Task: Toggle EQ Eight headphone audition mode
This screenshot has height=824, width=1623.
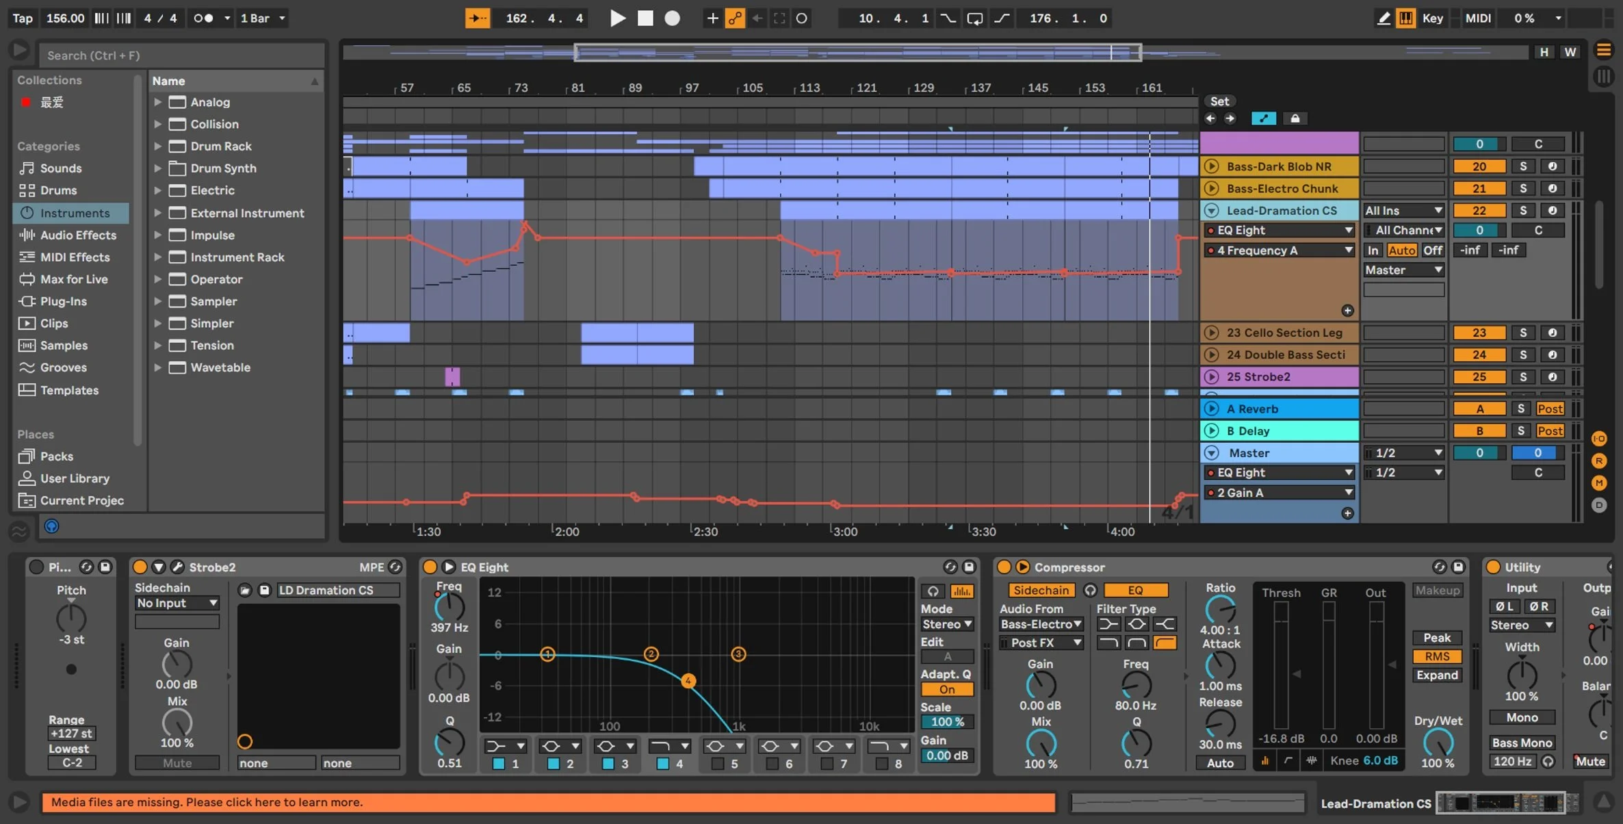Action: 933,591
